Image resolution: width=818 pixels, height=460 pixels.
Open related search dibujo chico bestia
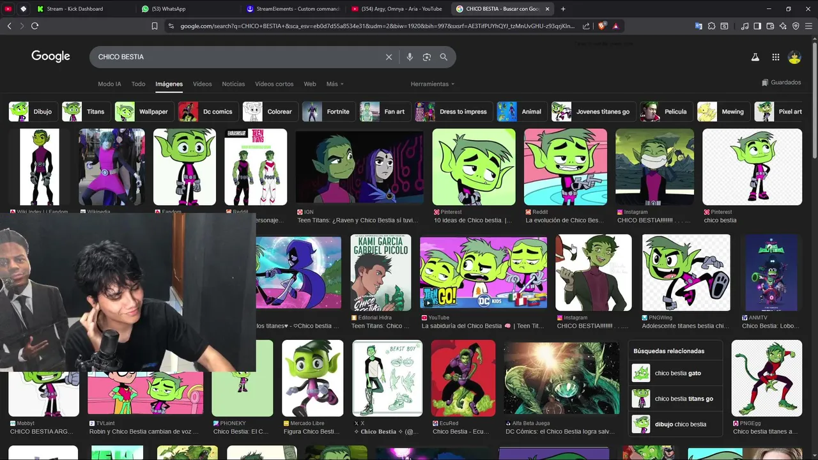(675, 424)
